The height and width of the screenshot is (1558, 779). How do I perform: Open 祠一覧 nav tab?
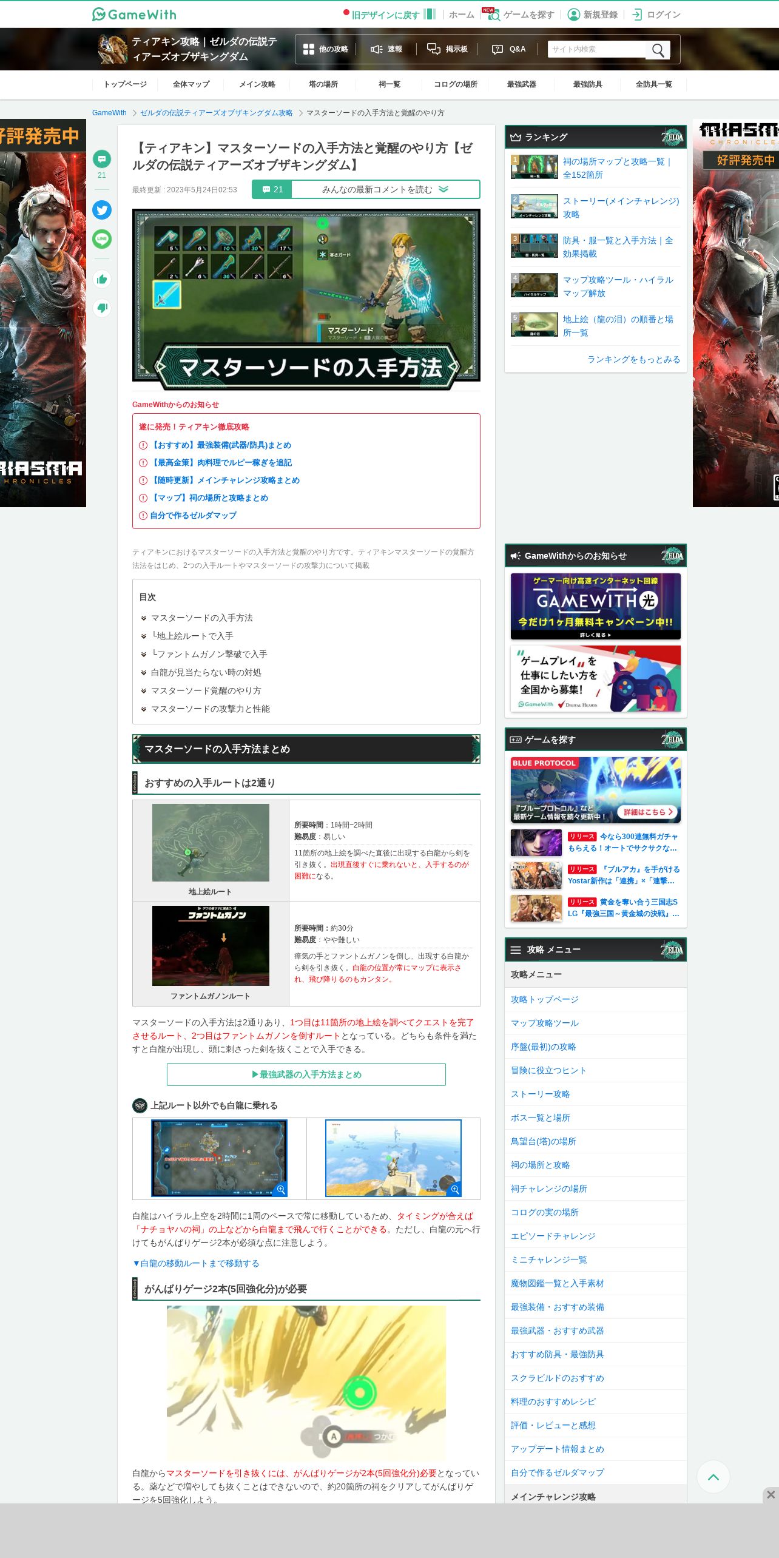coord(389,84)
